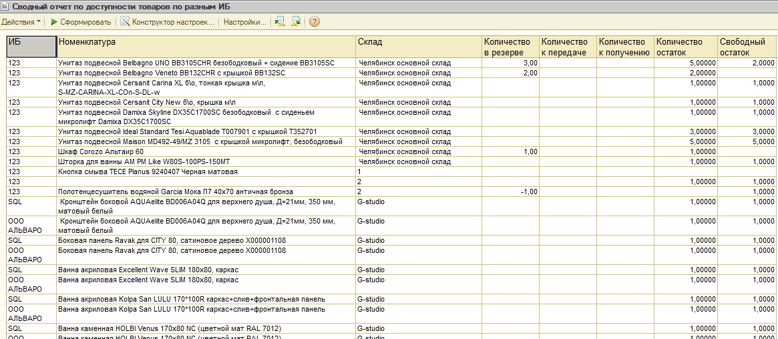Select ООО АЛЬВАРО cell for Кронштейн AQUAelite row

point(32,226)
